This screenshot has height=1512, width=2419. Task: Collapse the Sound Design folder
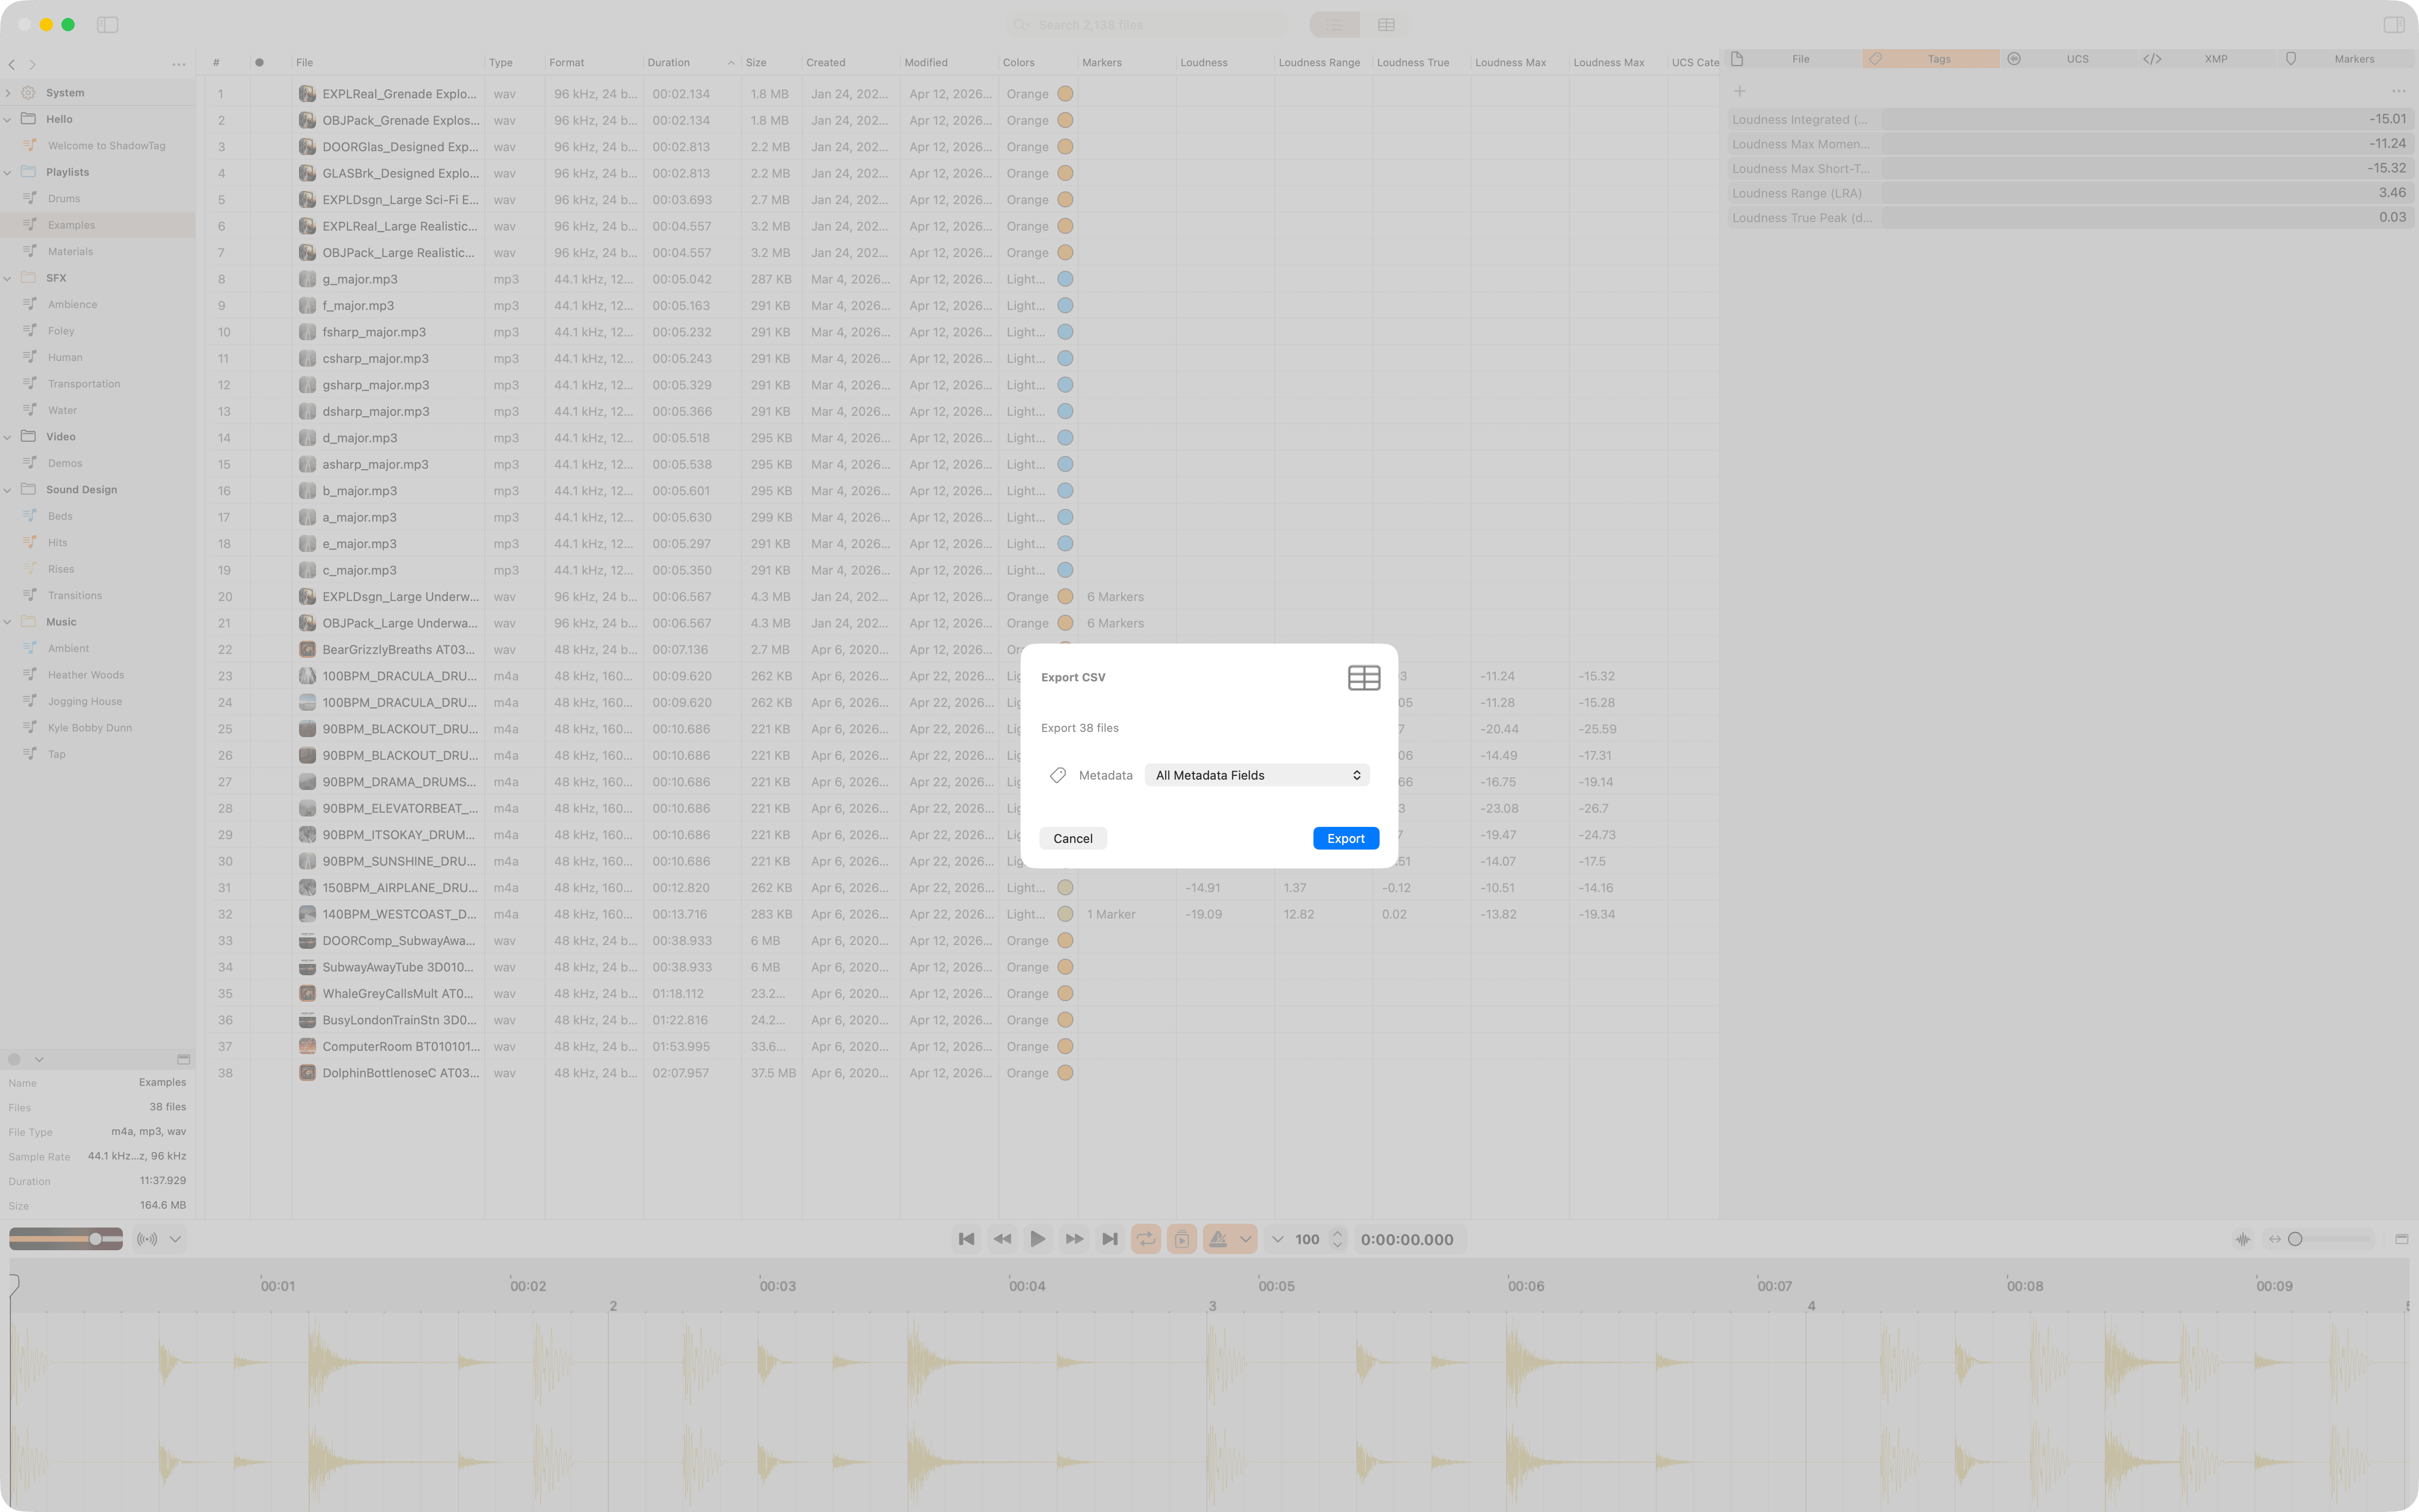tap(8, 490)
